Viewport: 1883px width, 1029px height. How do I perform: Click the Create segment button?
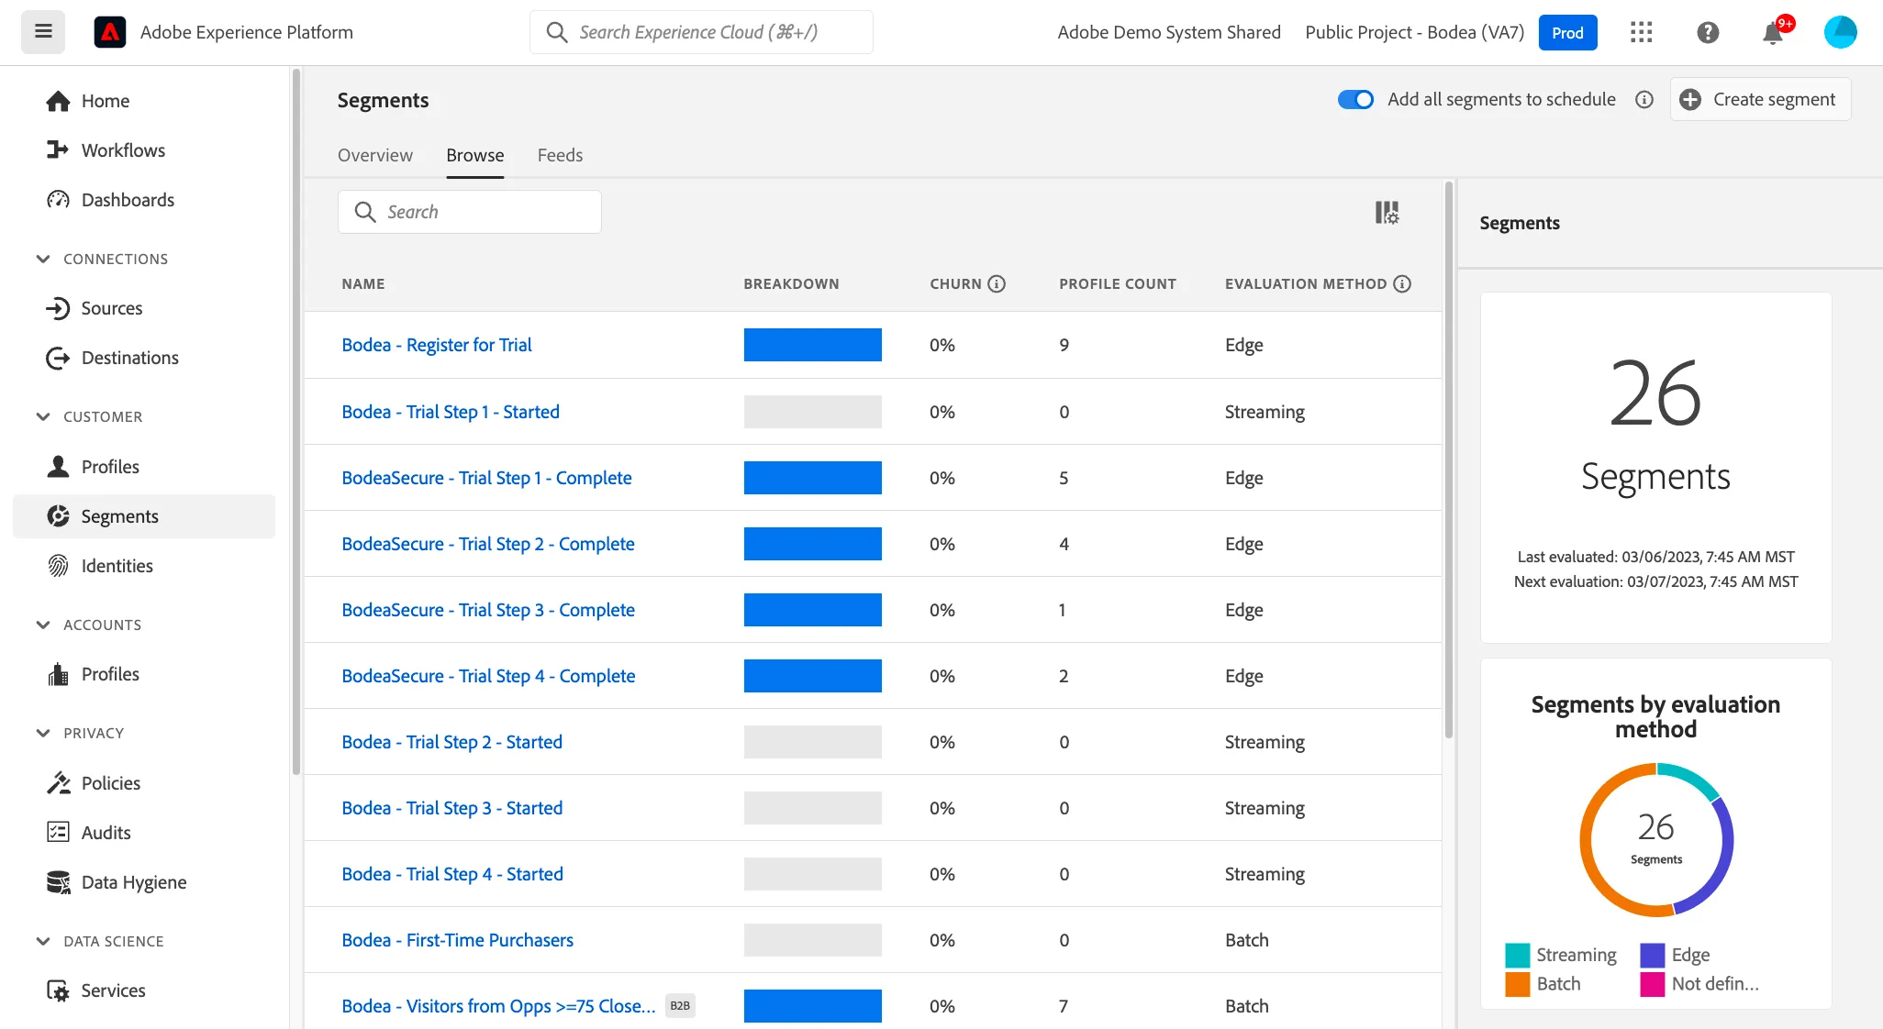click(1760, 99)
